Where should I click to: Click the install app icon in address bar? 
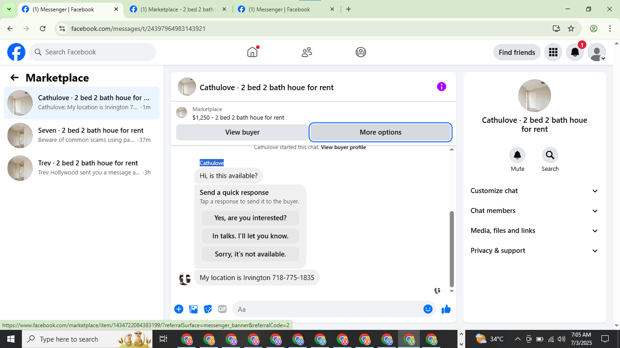(556, 29)
